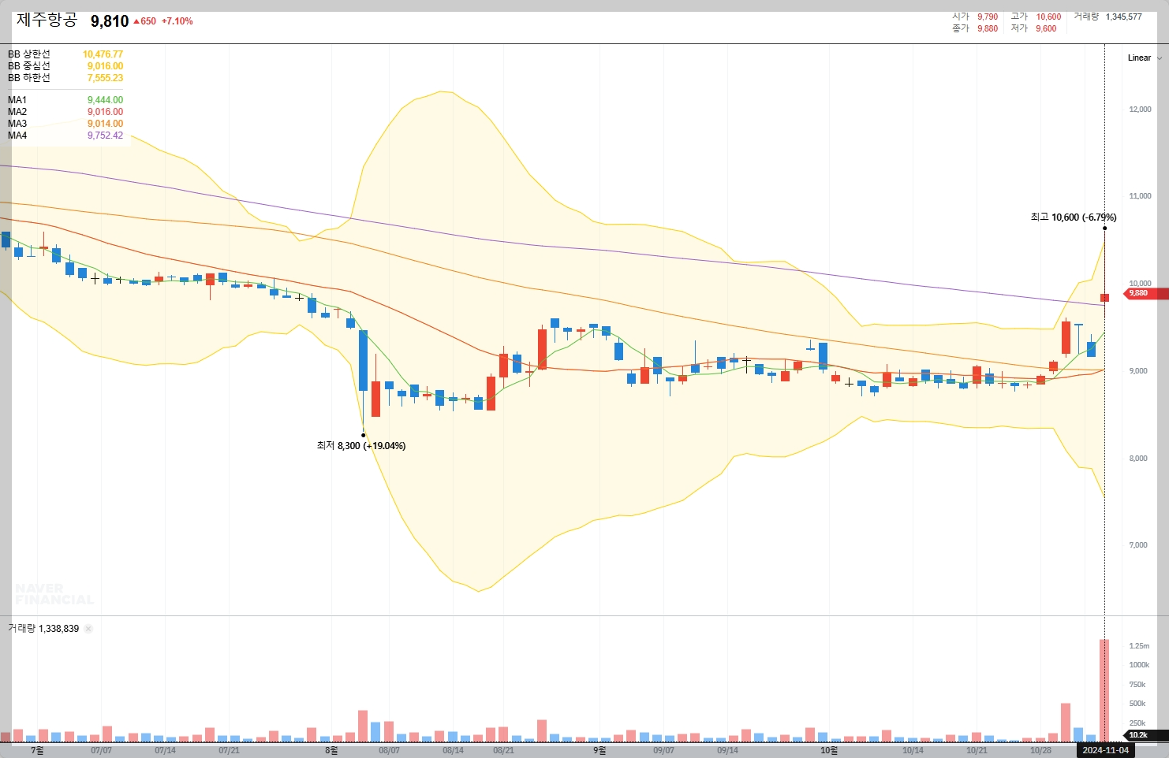
Task: Click the chevron beside Linear
Action: tap(1159, 58)
